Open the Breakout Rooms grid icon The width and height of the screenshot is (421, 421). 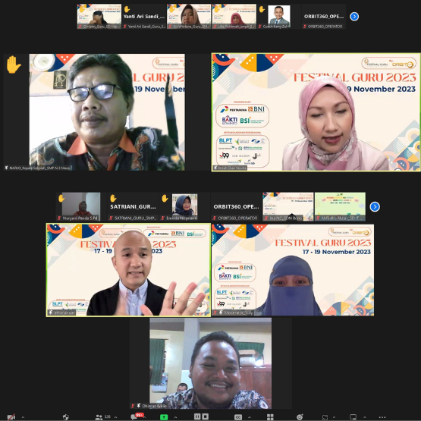(270, 417)
